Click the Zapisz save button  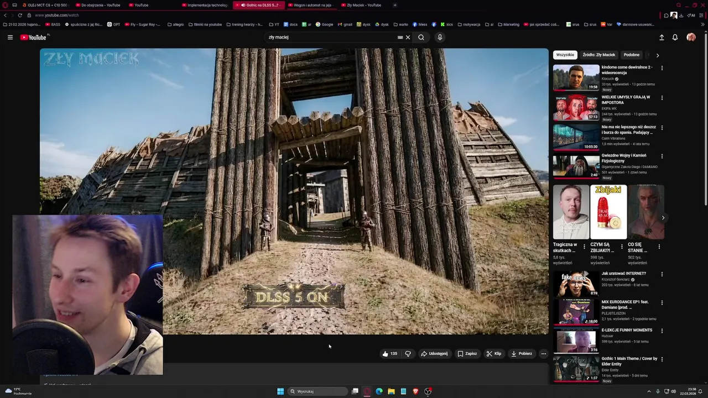(x=467, y=354)
